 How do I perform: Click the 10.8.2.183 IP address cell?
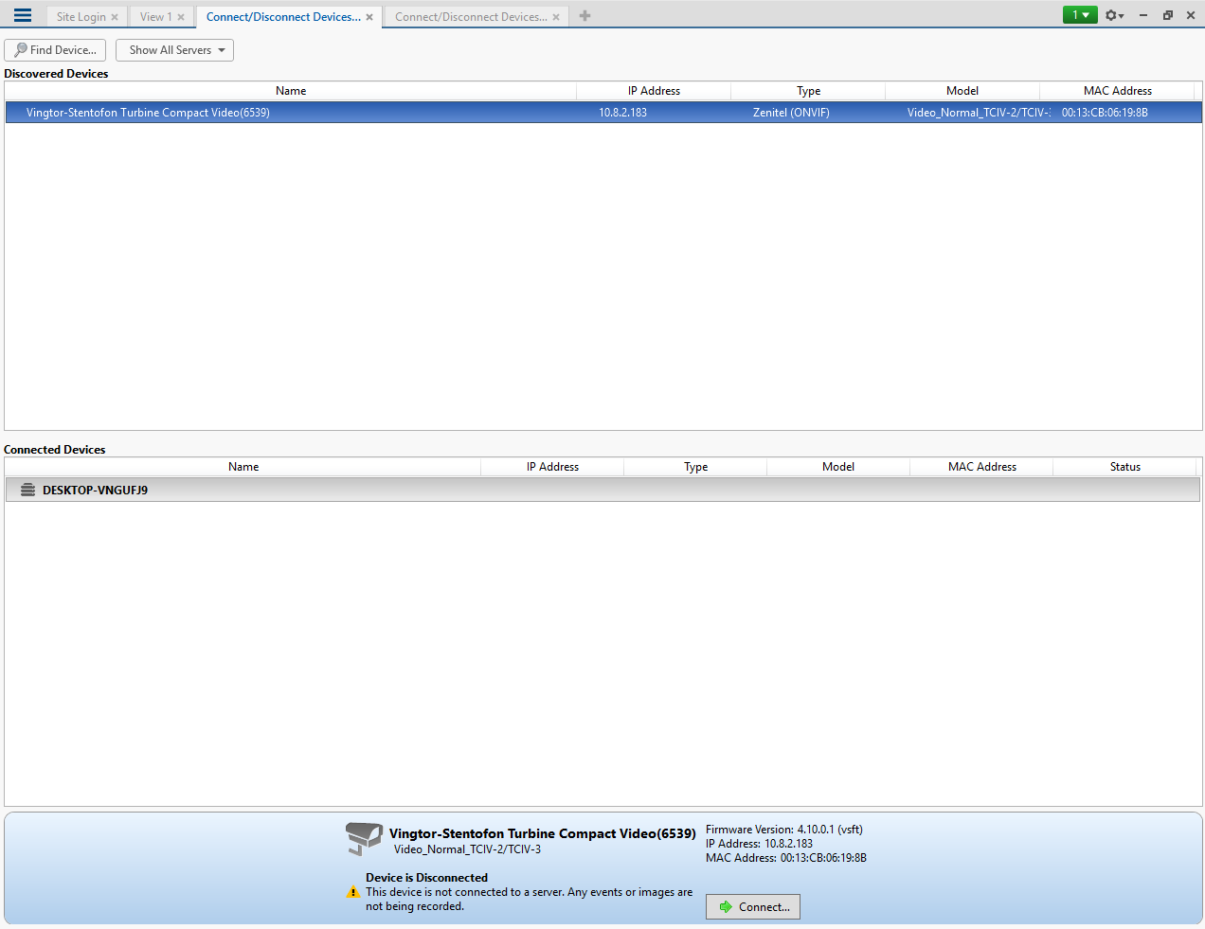[x=623, y=113]
